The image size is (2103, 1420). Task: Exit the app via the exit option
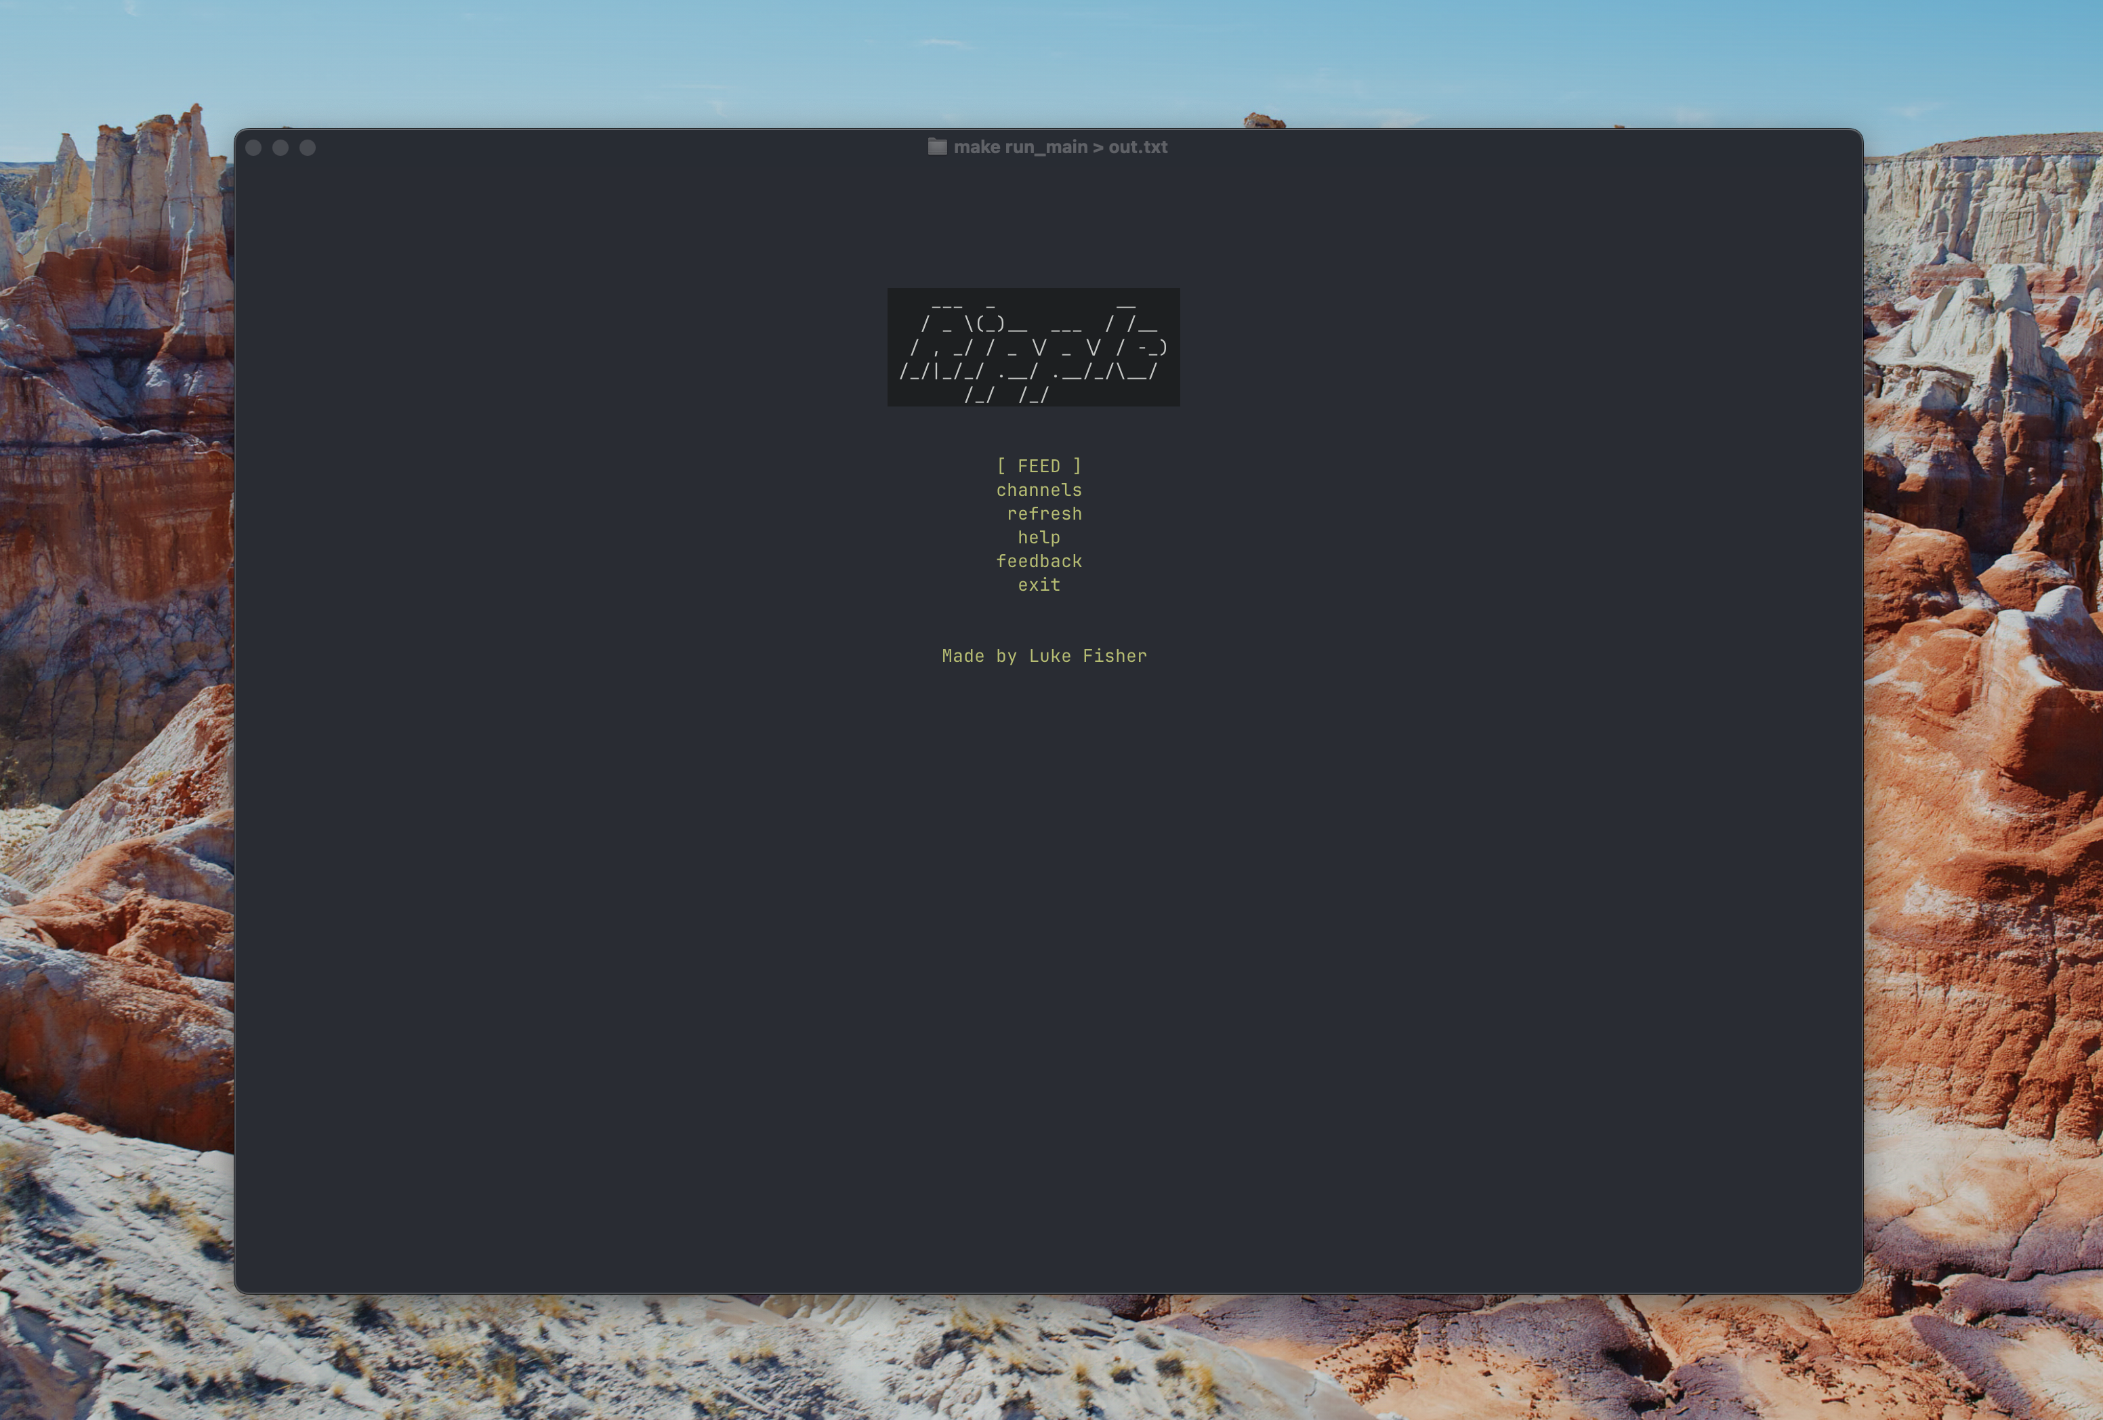[x=1039, y=585]
